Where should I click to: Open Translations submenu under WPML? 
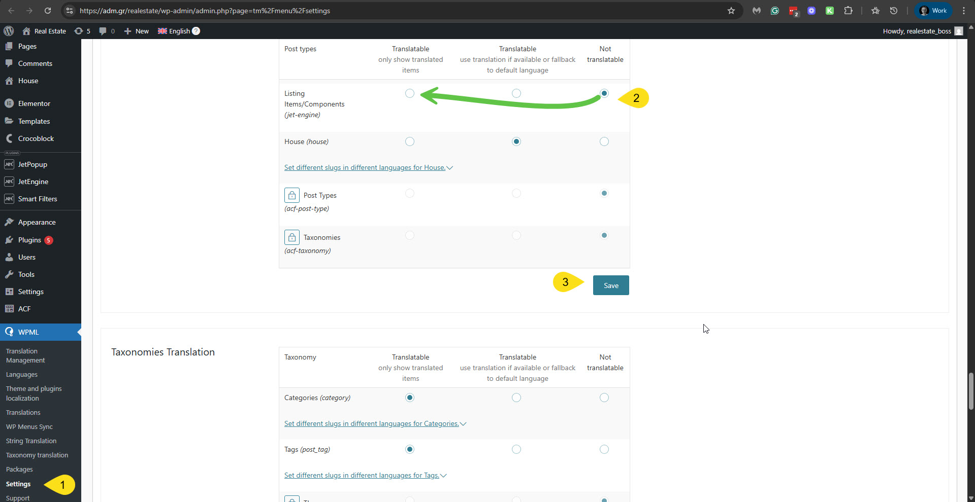tap(23, 413)
